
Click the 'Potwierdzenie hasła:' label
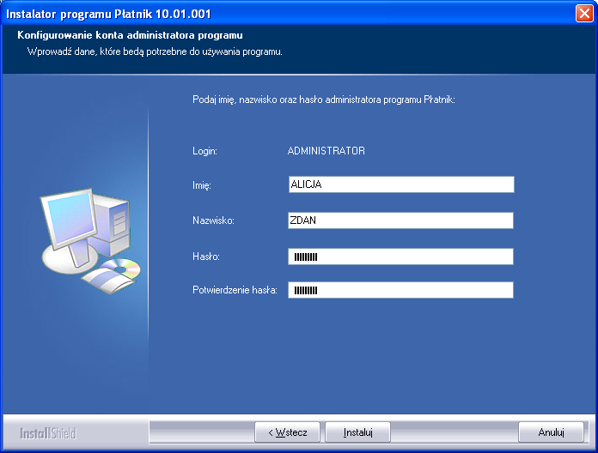pos(235,290)
